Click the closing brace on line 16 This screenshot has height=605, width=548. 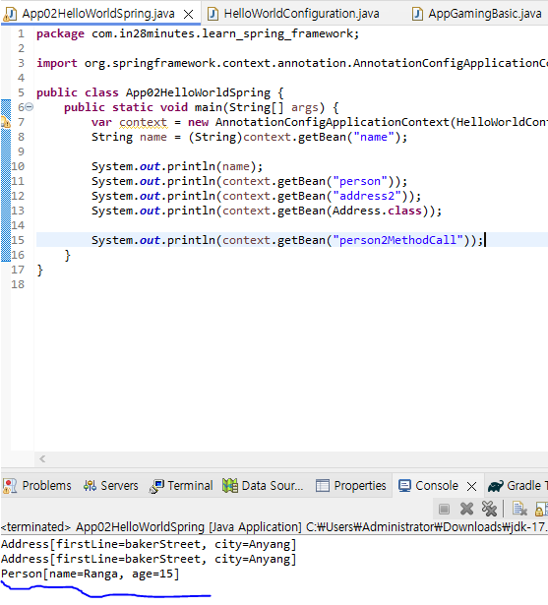[68, 256]
